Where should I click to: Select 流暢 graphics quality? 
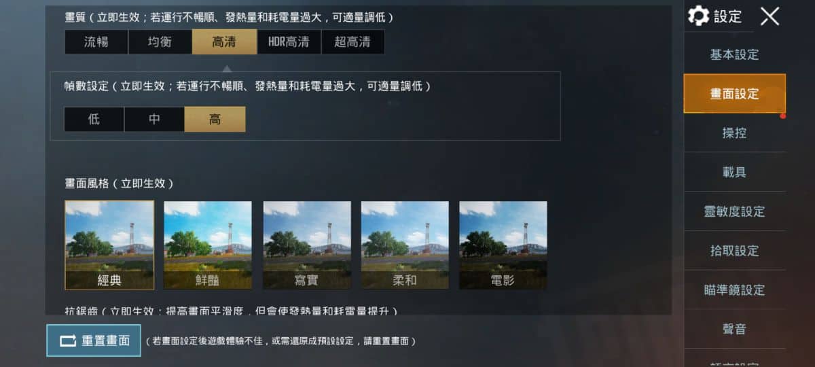pyautogui.click(x=96, y=42)
